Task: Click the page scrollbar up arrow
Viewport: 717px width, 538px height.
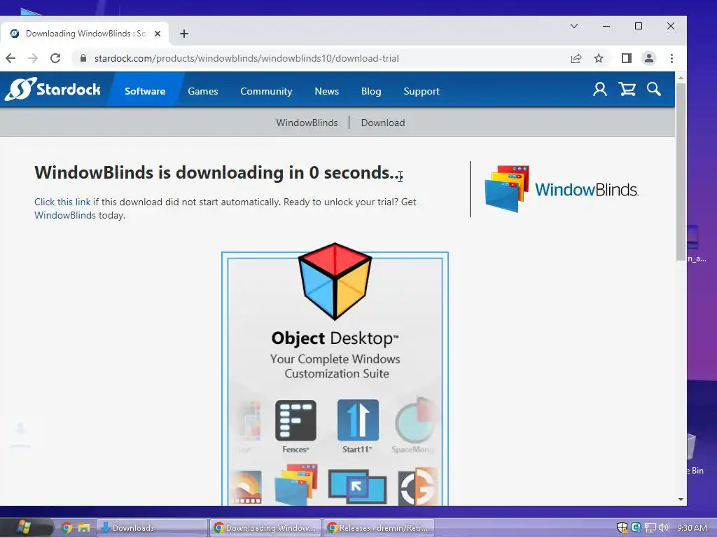Action: coord(681,78)
